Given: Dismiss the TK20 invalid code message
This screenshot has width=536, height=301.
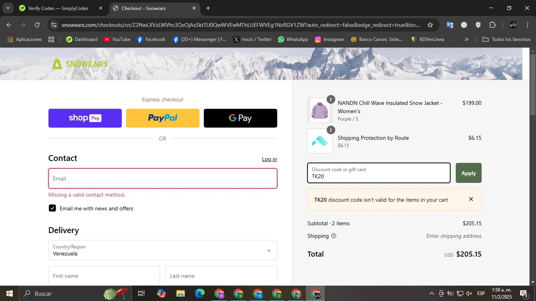Looking at the screenshot, I should (x=471, y=199).
